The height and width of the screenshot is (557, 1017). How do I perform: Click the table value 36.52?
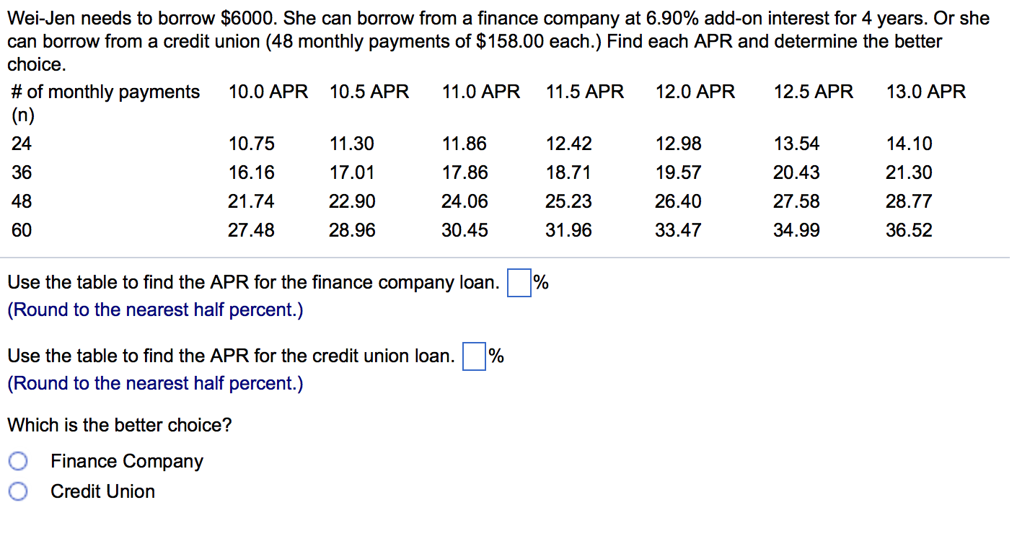coord(910,229)
